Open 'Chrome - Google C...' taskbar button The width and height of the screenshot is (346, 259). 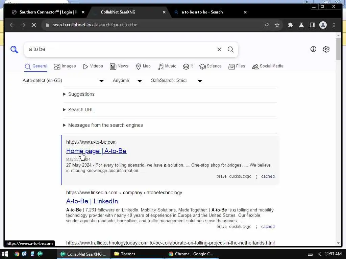coord(191,254)
